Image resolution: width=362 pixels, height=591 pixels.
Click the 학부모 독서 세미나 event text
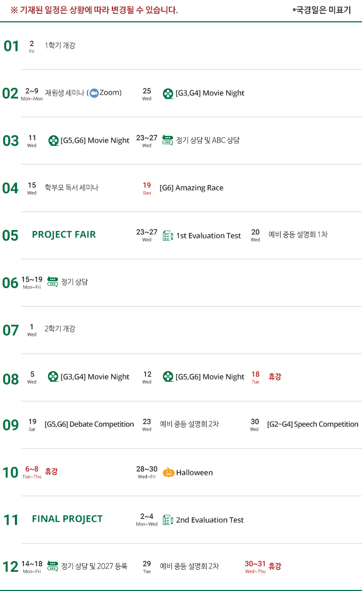[71, 188]
